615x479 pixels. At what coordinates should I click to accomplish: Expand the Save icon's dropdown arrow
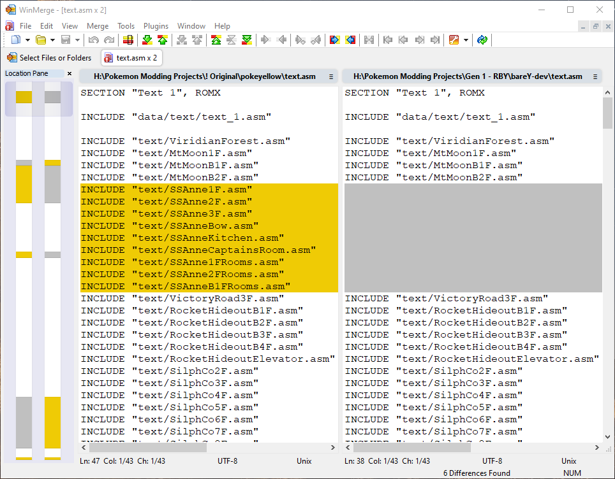point(77,40)
